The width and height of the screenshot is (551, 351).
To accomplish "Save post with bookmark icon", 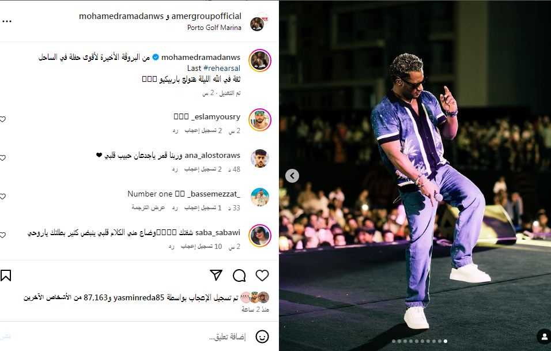I will pos(6,275).
